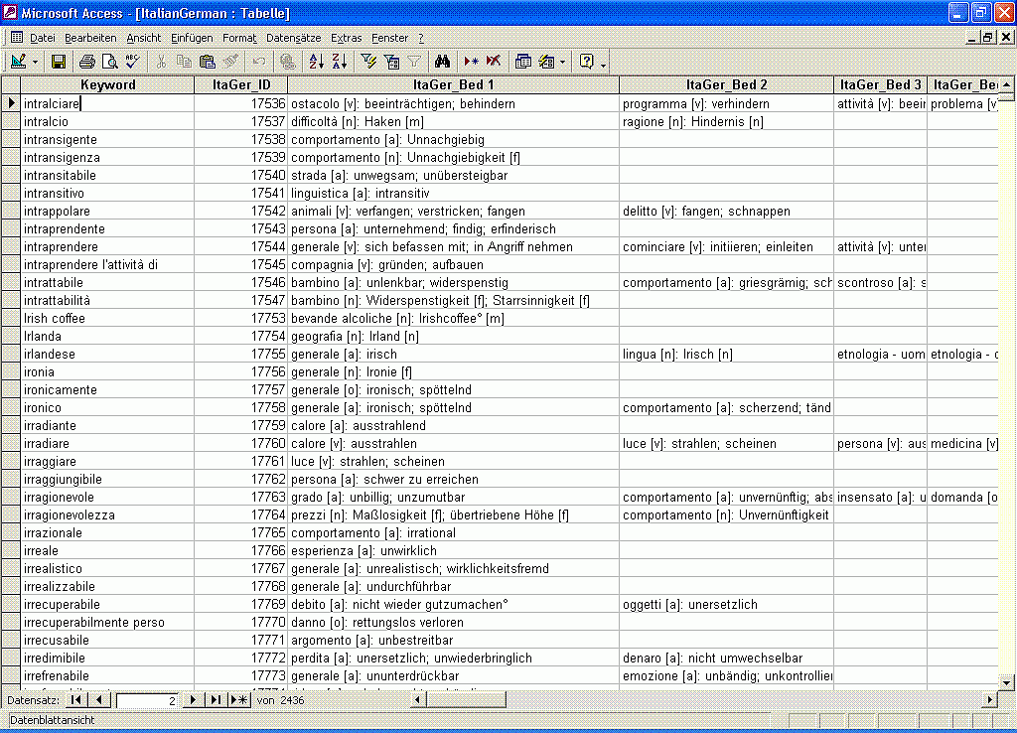
Task: Click the vertical scrollbar up arrow
Action: click(x=1006, y=85)
